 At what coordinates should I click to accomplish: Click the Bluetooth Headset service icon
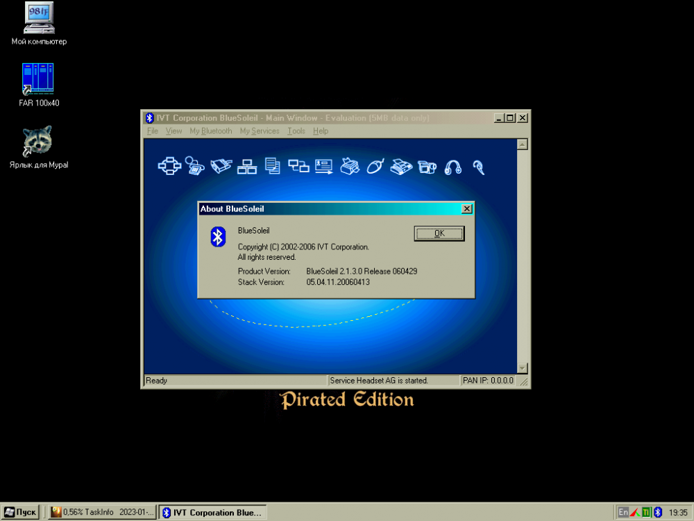[x=478, y=167]
